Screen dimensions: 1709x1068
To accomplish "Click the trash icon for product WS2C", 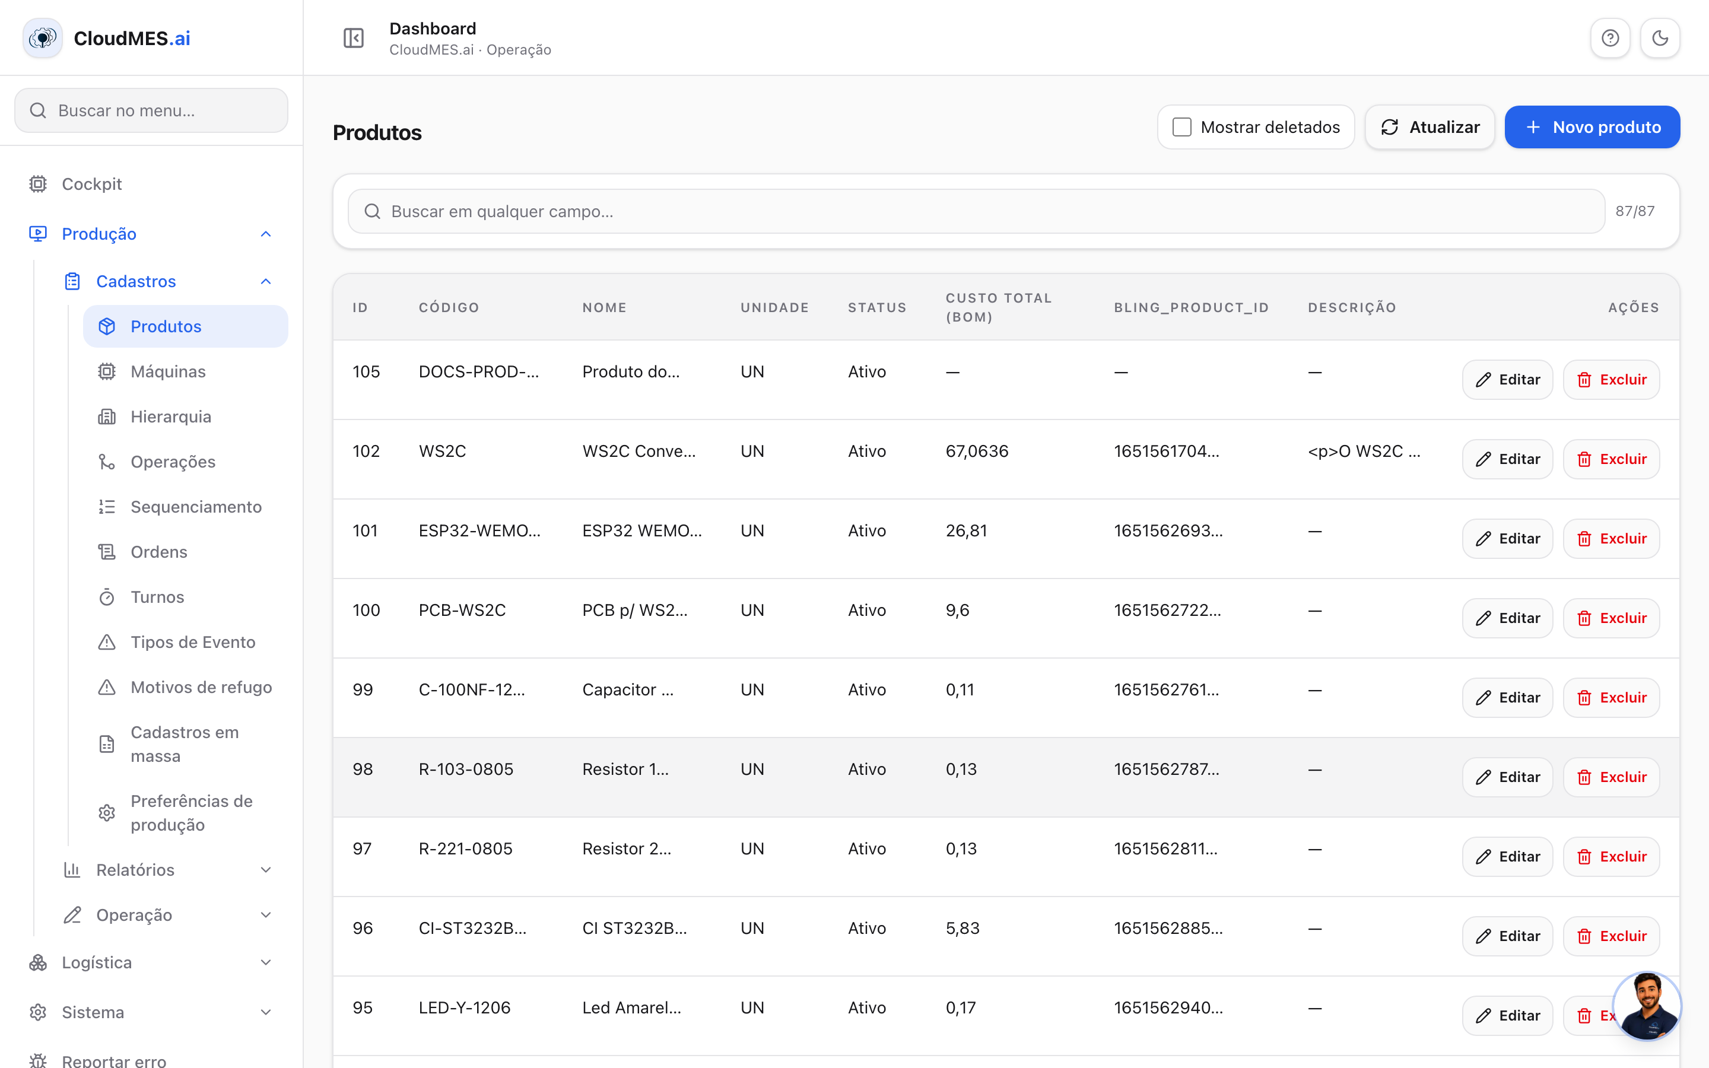I will (1584, 459).
